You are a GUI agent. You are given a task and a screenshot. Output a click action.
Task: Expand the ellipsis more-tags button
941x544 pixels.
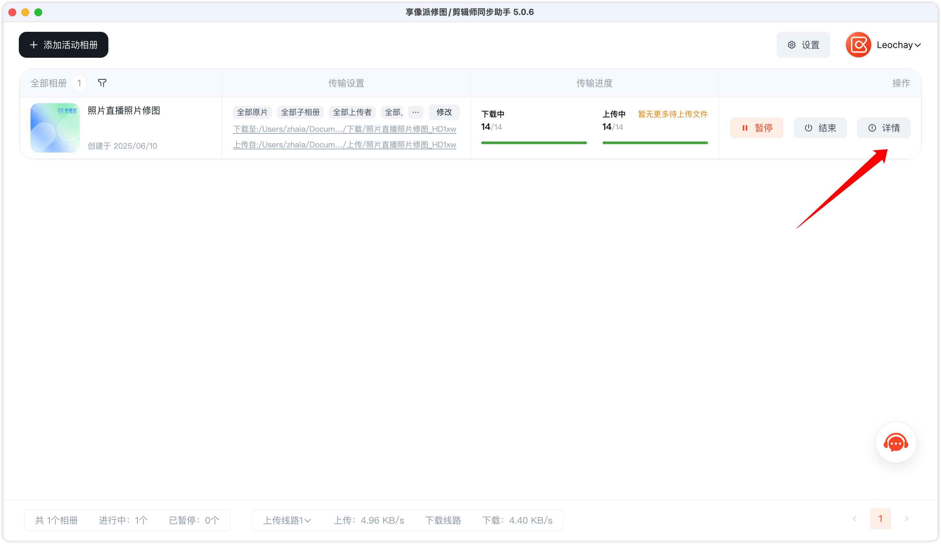416,112
